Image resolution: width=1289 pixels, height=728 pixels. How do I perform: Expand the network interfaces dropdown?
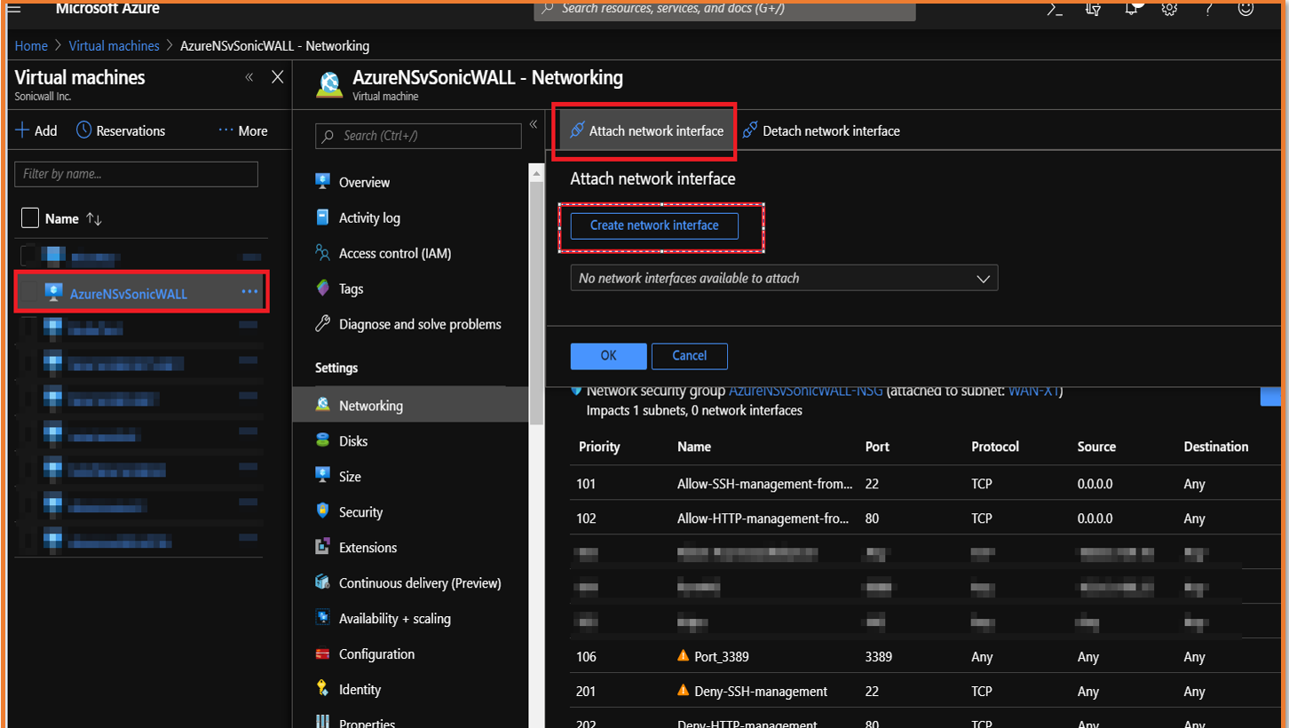point(784,278)
